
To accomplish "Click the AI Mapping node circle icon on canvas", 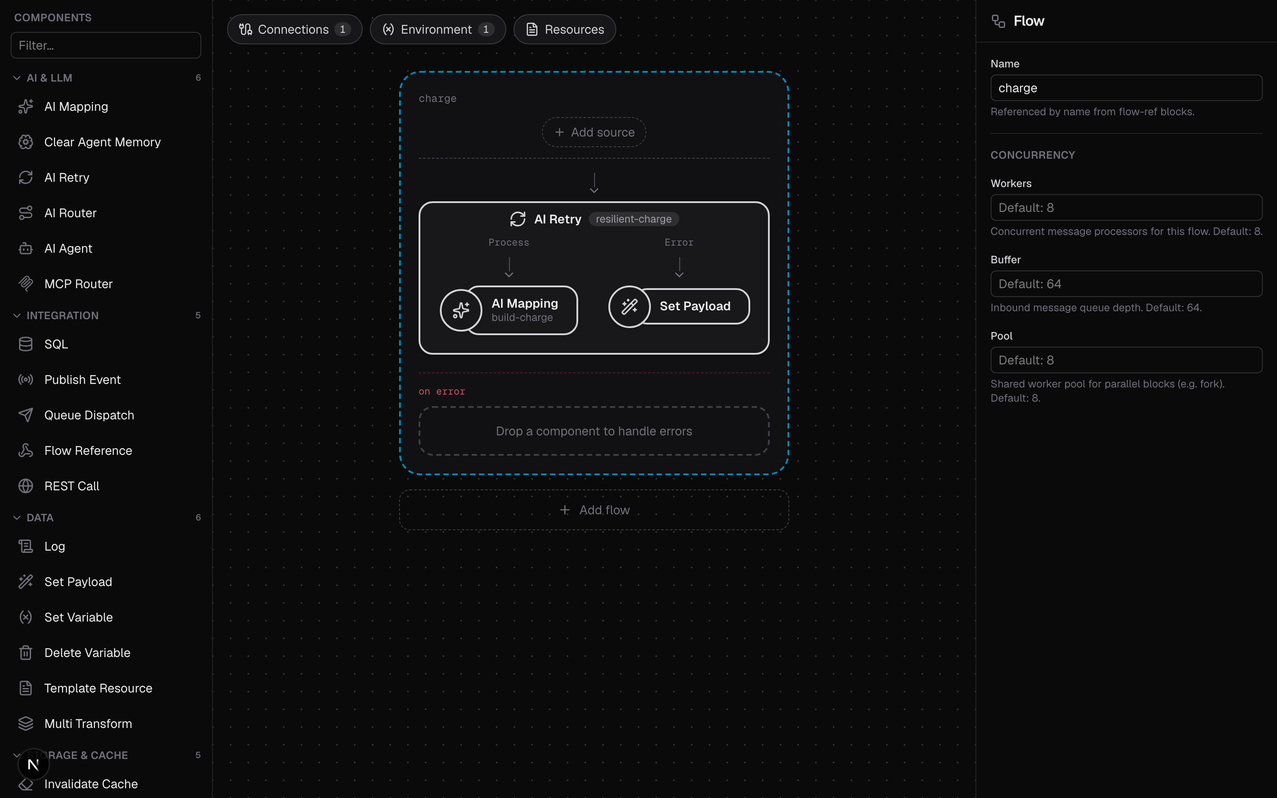I will tap(461, 310).
